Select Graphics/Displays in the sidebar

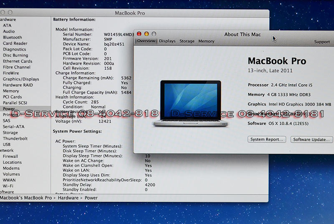point(21,79)
